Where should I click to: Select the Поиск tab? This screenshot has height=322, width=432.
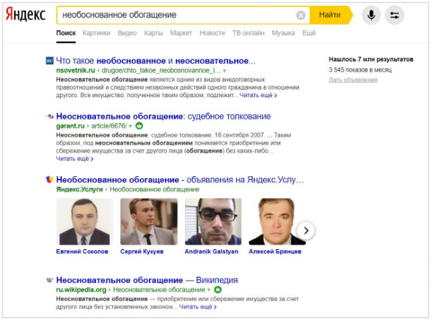tap(66, 33)
